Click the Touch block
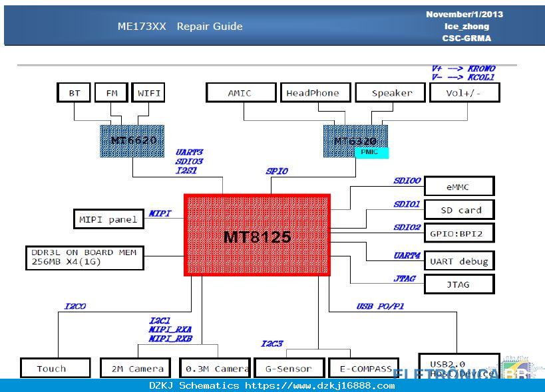The image size is (545, 392). [56, 368]
